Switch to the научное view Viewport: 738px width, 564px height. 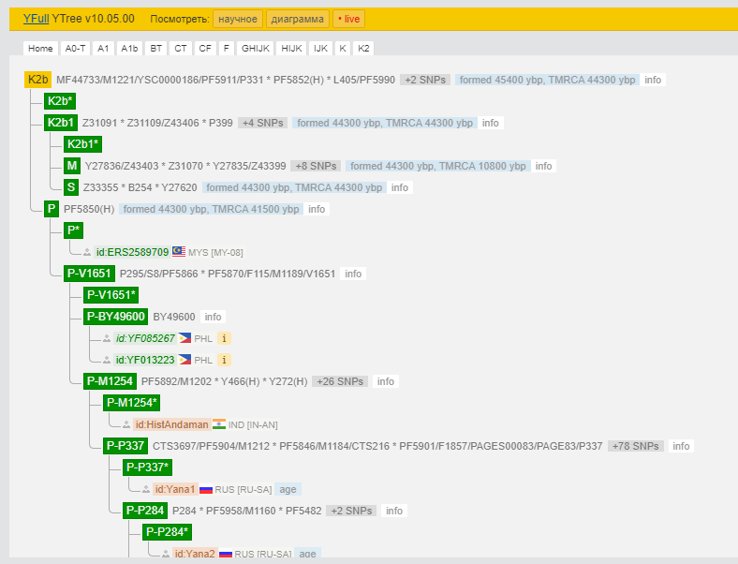238,20
